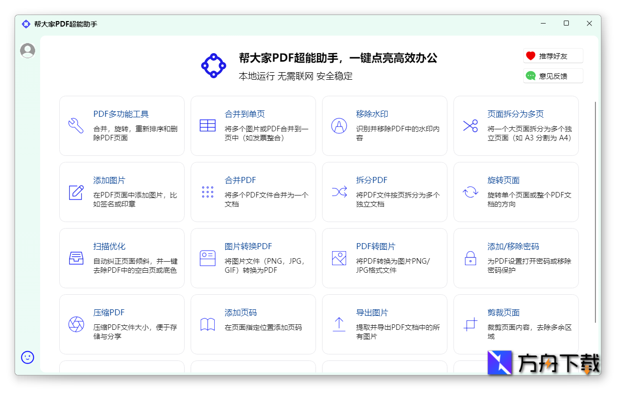Open the PDF多功能工具 link
The height and width of the screenshot is (393, 618).
[x=121, y=114]
